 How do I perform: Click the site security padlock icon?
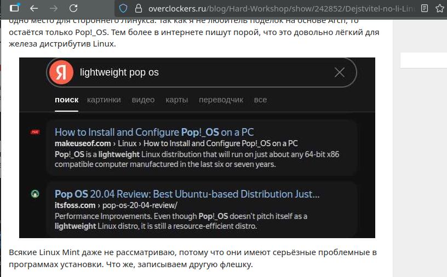[x=138, y=8]
